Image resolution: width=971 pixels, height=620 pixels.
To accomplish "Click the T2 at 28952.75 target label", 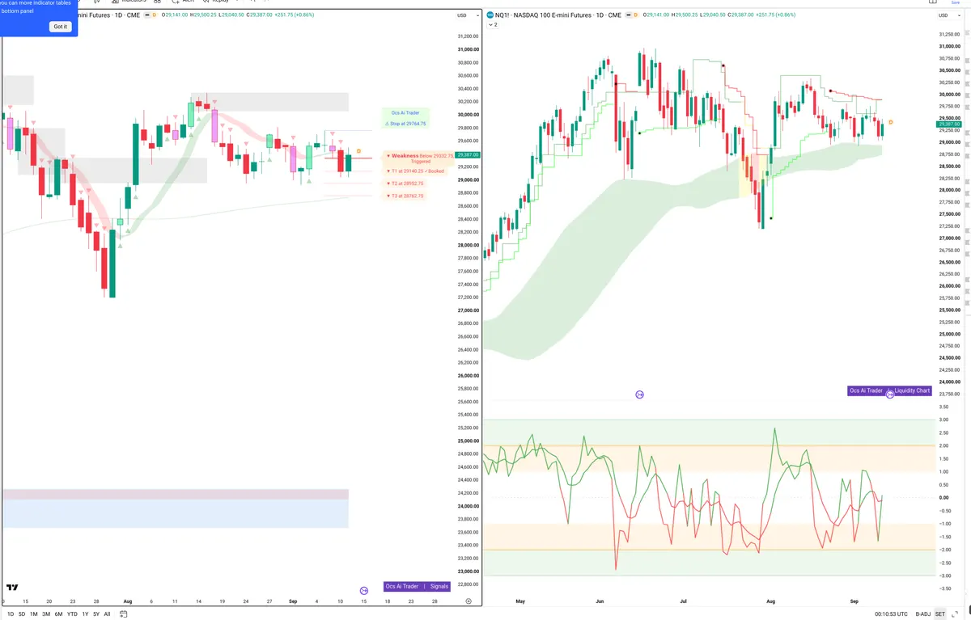I will click(x=405, y=183).
